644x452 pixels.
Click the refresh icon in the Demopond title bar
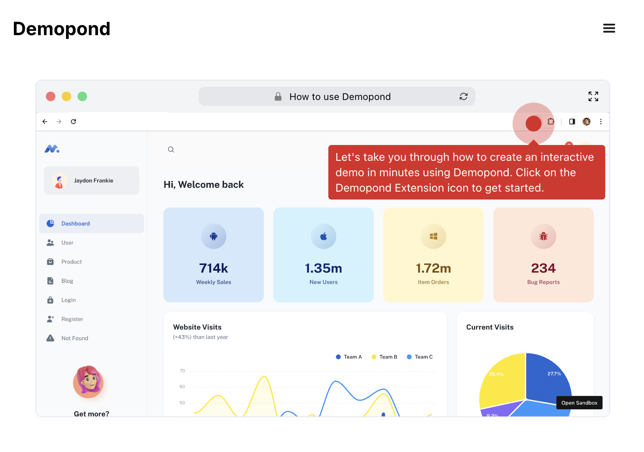(463, 96)
